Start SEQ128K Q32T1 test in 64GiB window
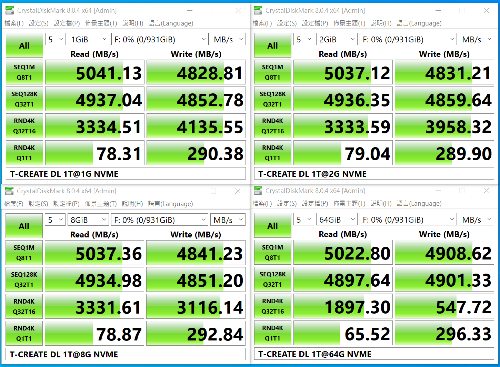500x367 pixels. coord(273,279)
